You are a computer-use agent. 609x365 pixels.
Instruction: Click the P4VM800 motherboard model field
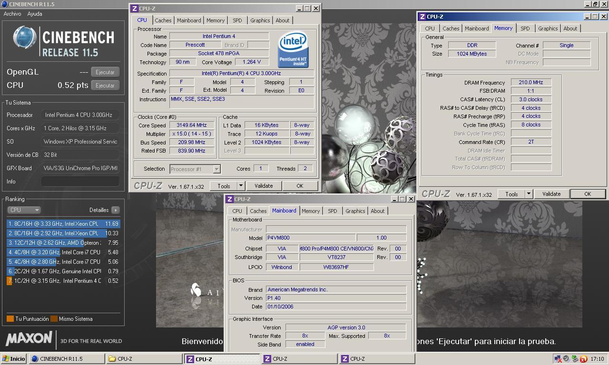tap(310, 238)
